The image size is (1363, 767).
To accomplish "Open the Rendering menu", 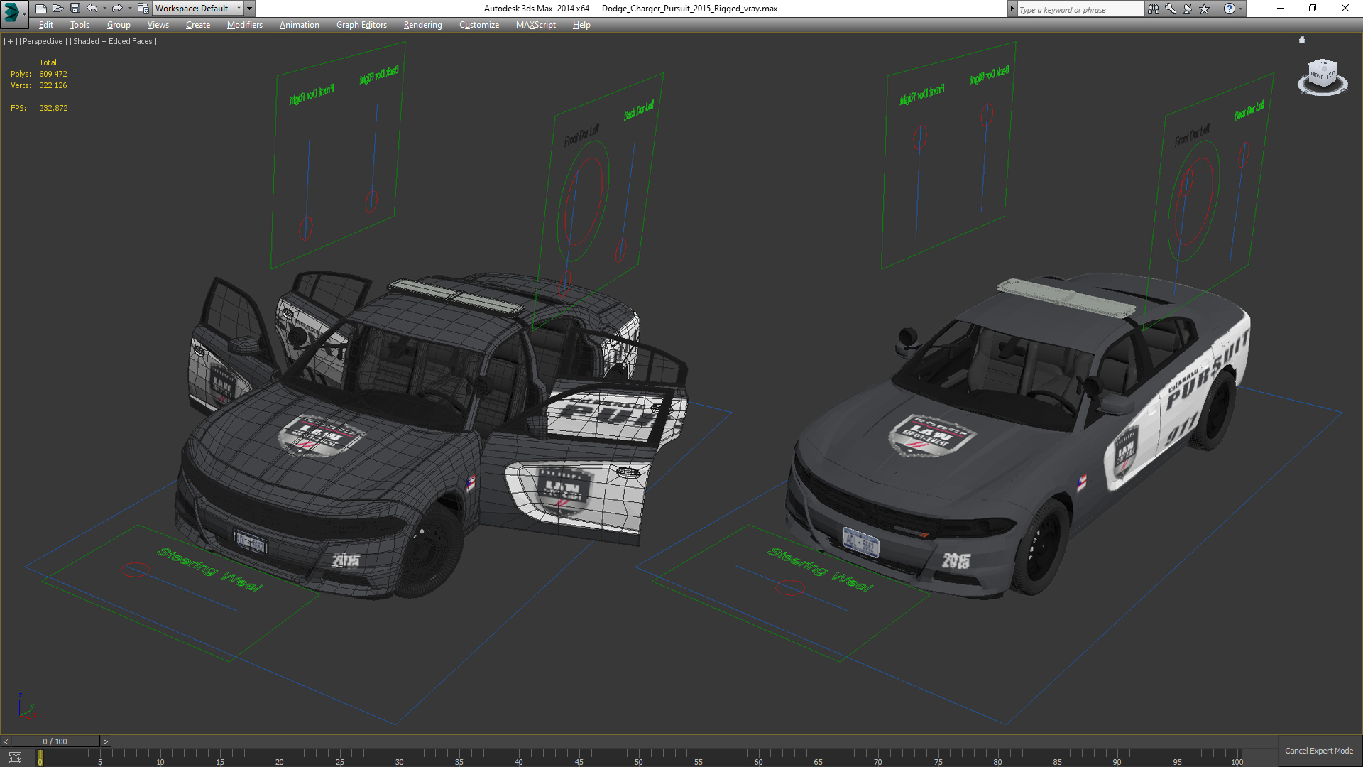I will 422,25.
